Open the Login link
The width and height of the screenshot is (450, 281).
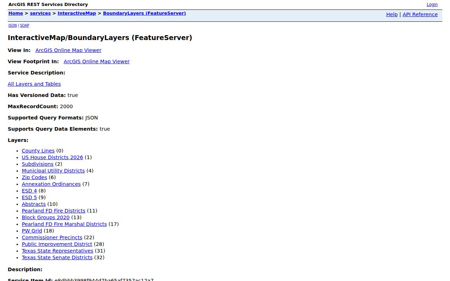click(x=432, y=5)
